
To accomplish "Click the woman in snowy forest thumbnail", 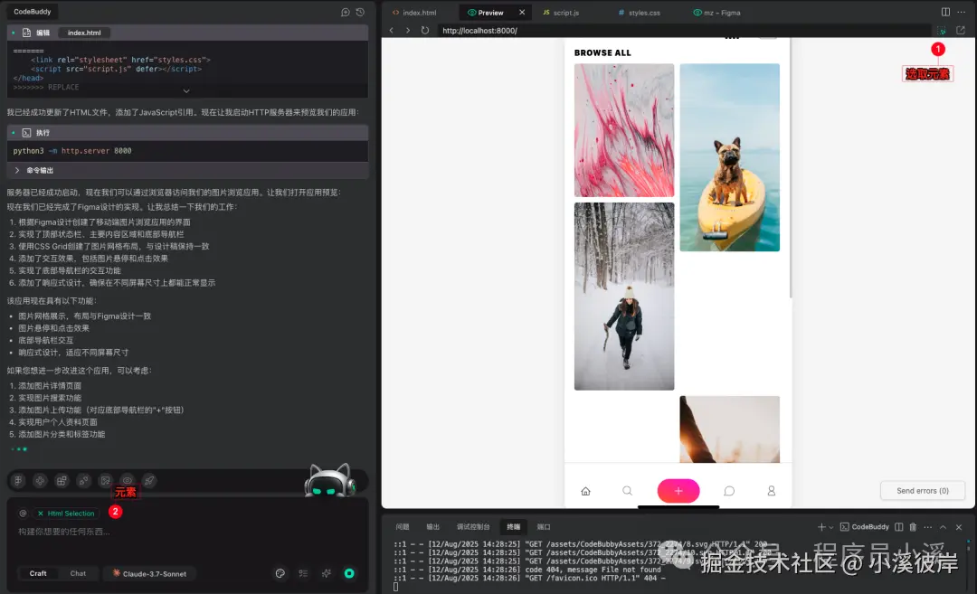I will (623, 297).
